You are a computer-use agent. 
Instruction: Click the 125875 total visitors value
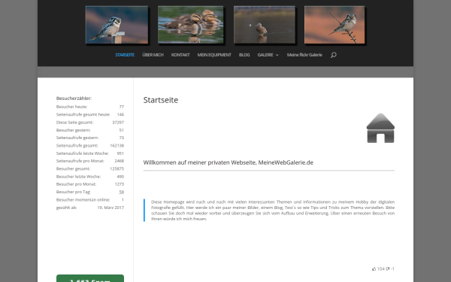pyautogui.click(x=117, y=169)
